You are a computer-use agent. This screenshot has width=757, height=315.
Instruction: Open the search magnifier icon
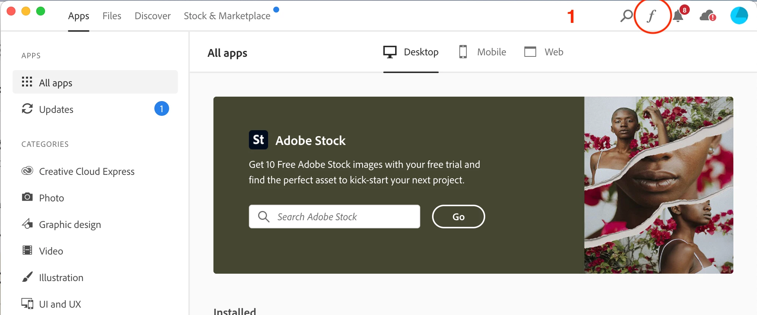tap(626, 16)
